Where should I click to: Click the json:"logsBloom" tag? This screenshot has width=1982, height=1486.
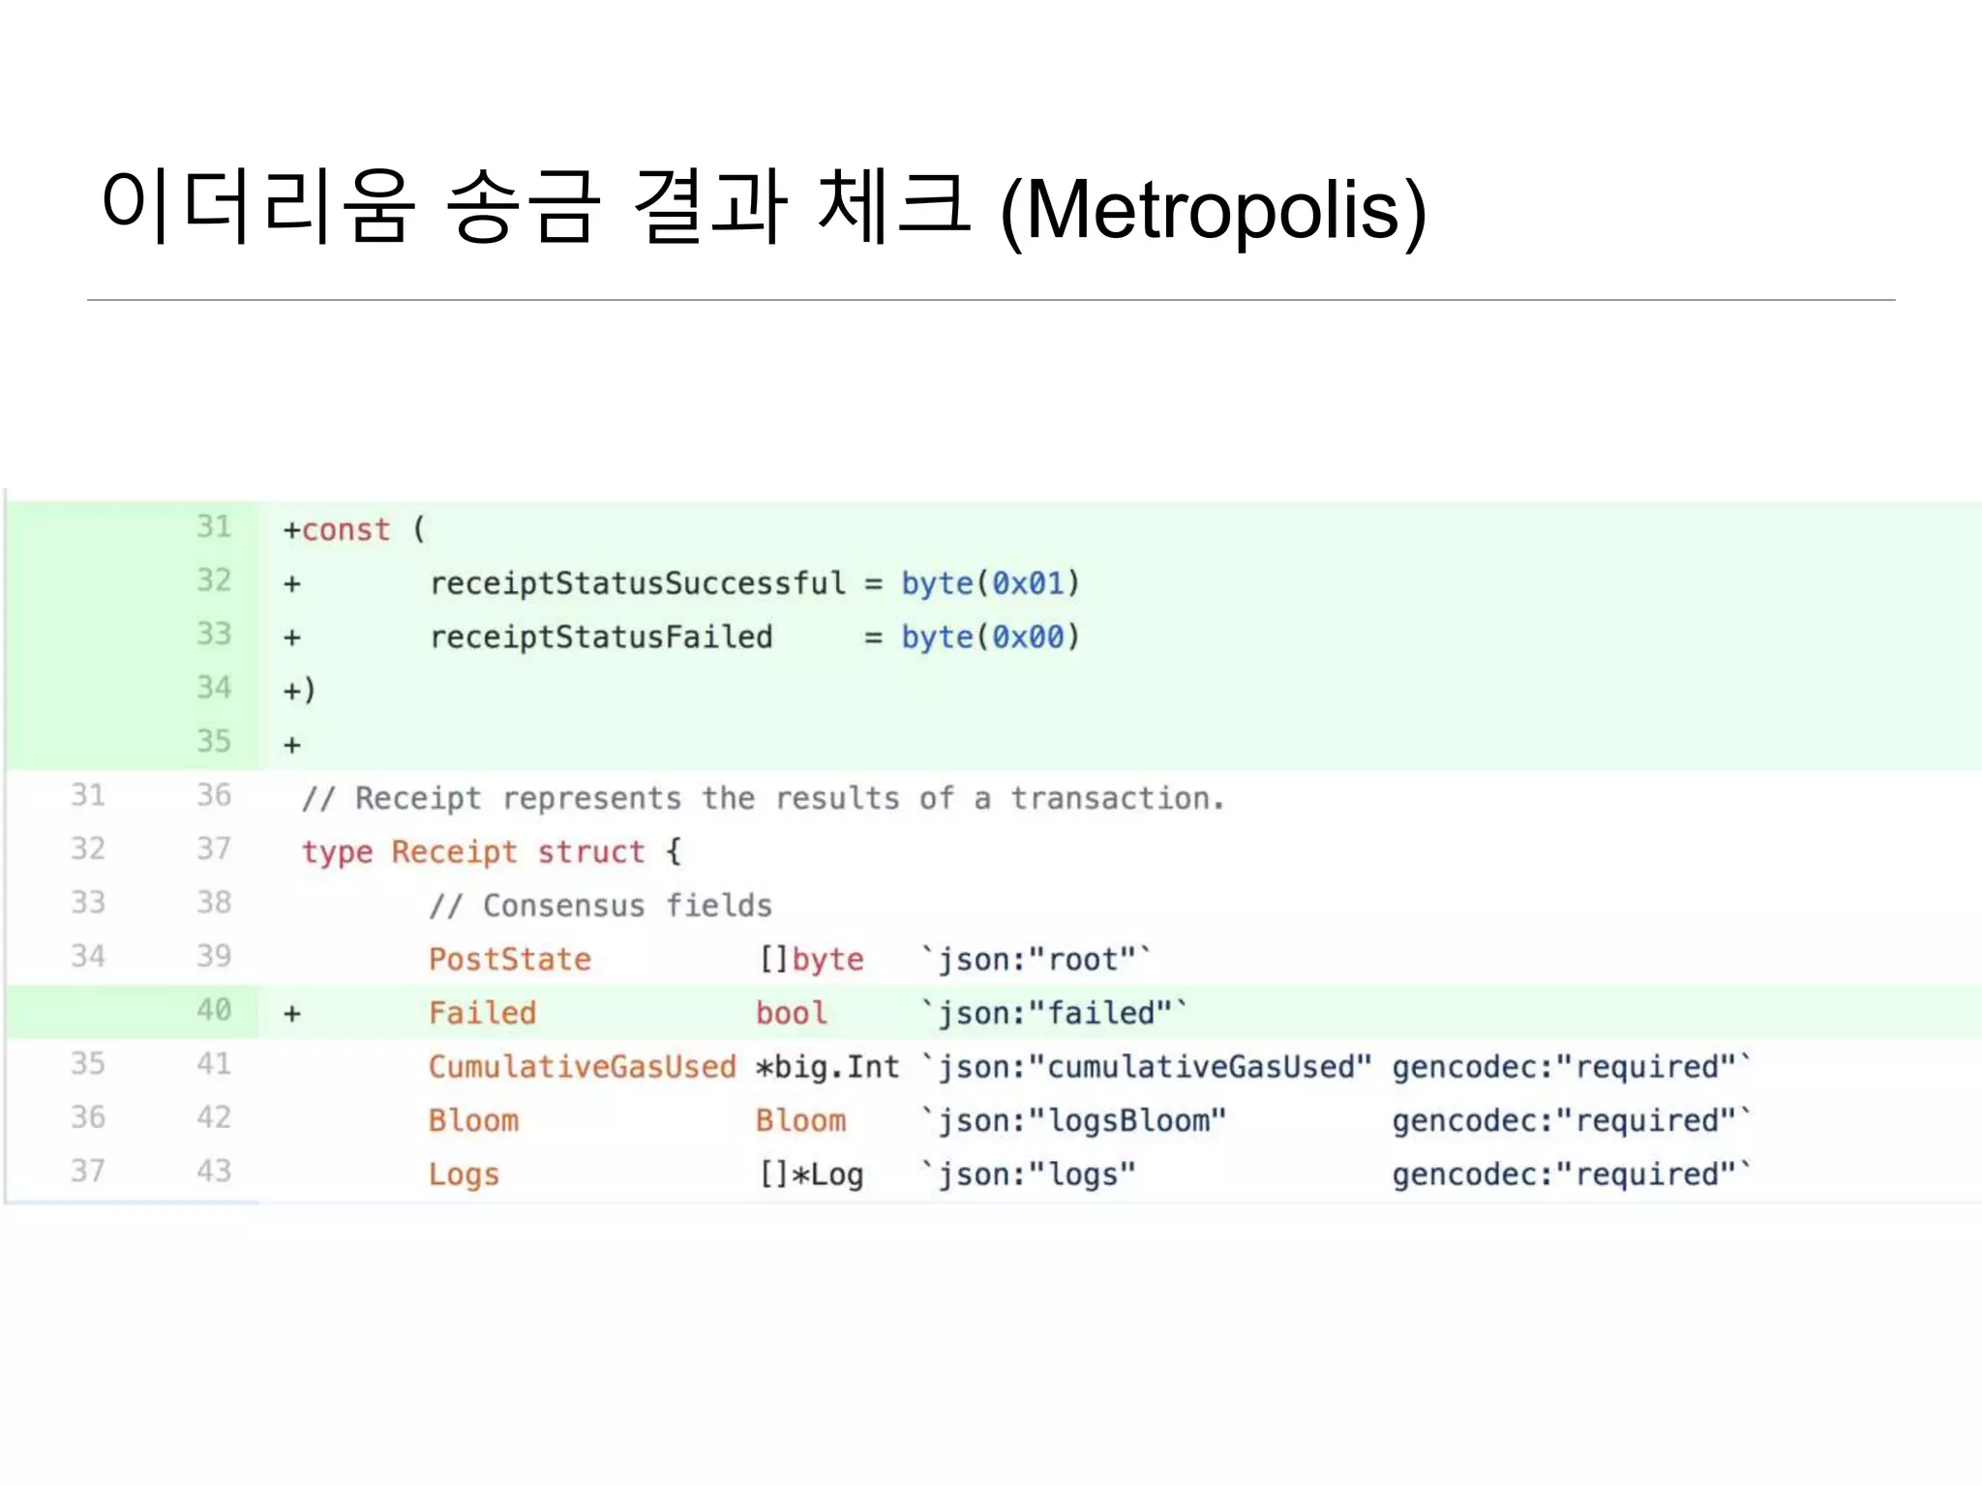(x=1074, y=1120)
